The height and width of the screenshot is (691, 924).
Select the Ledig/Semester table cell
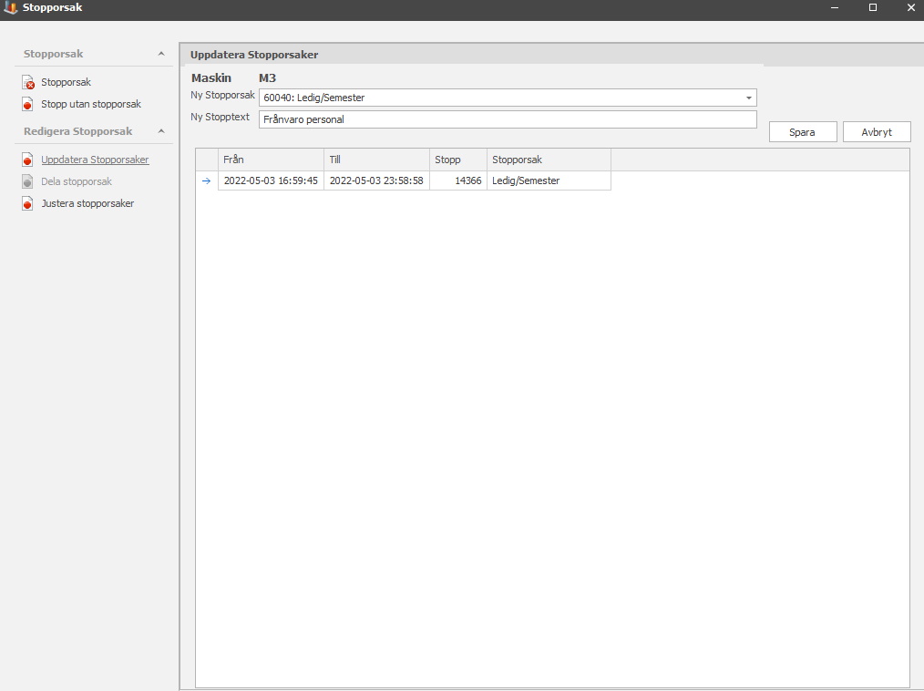(x=549, y=180)
